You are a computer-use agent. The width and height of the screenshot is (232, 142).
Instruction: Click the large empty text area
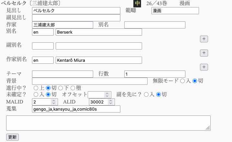(108, 123)
